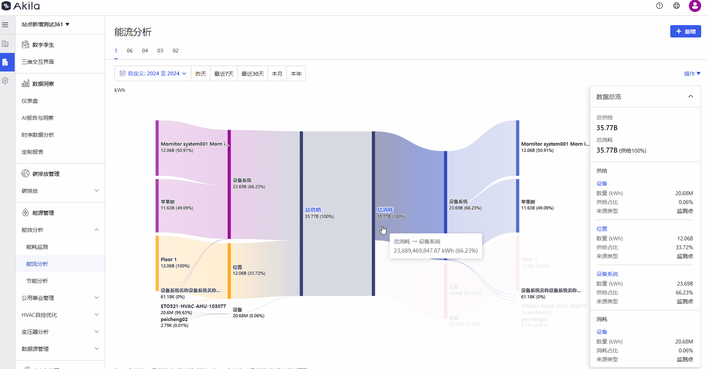Click the settings gear in left rail
The width and height of the screenshot is (707, 369).
pyautogui.click(x=5, y=81)
